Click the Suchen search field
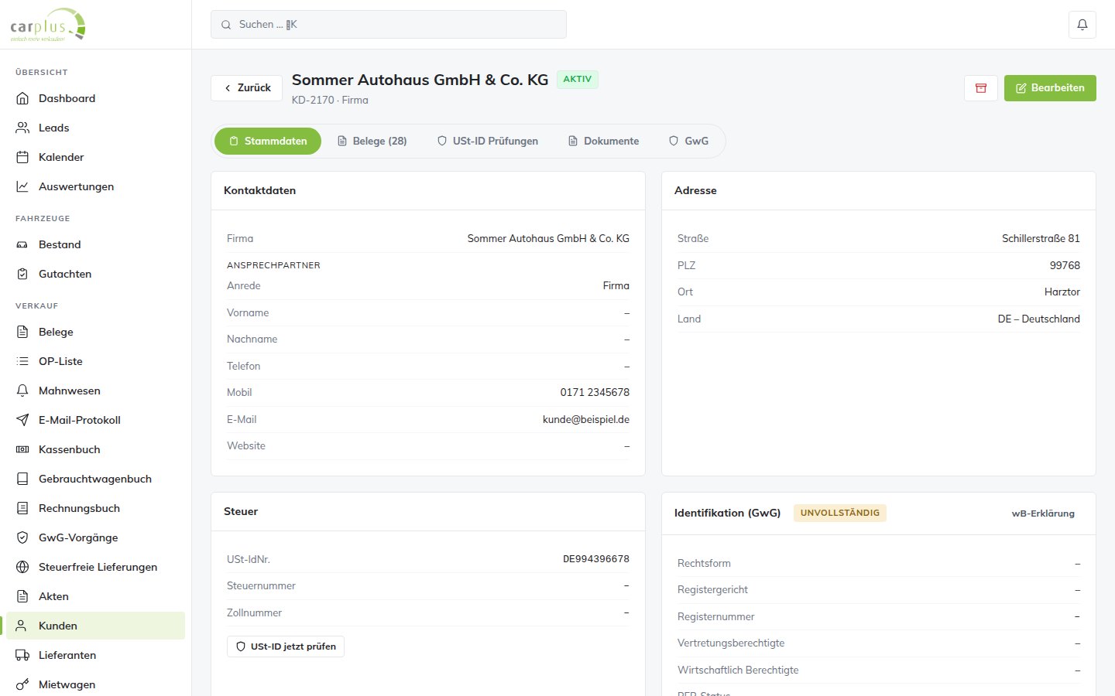The height and width of the screenshot is (696, 1115). point(389,24)
